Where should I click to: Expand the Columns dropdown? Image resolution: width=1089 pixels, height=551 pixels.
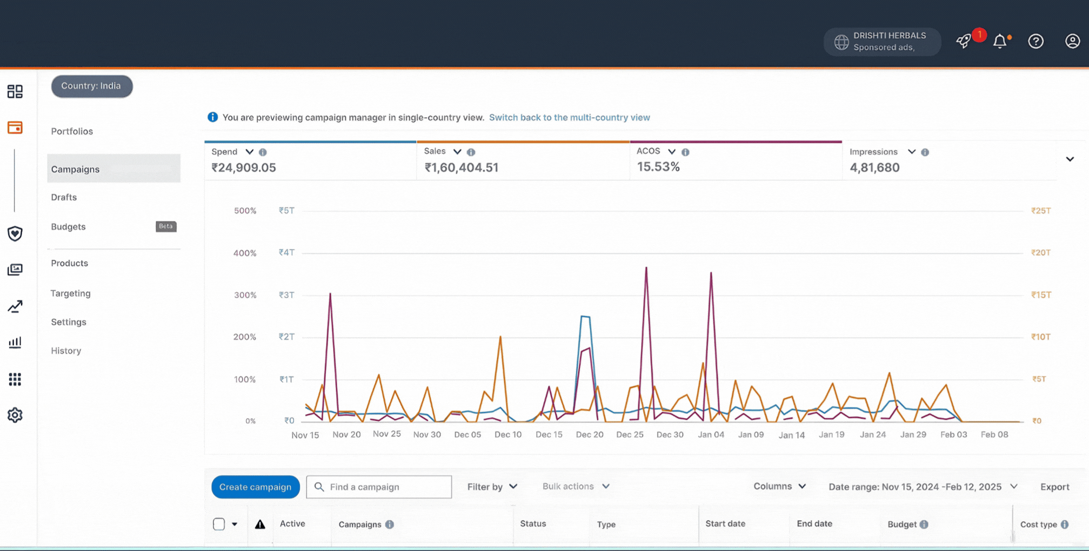(779, 486)
